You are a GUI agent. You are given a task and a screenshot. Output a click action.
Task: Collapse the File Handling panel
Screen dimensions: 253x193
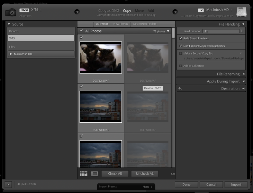pos(243,24)
